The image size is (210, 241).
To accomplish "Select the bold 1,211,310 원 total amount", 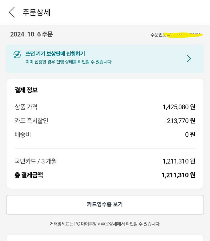I will (x=178, y=175).
